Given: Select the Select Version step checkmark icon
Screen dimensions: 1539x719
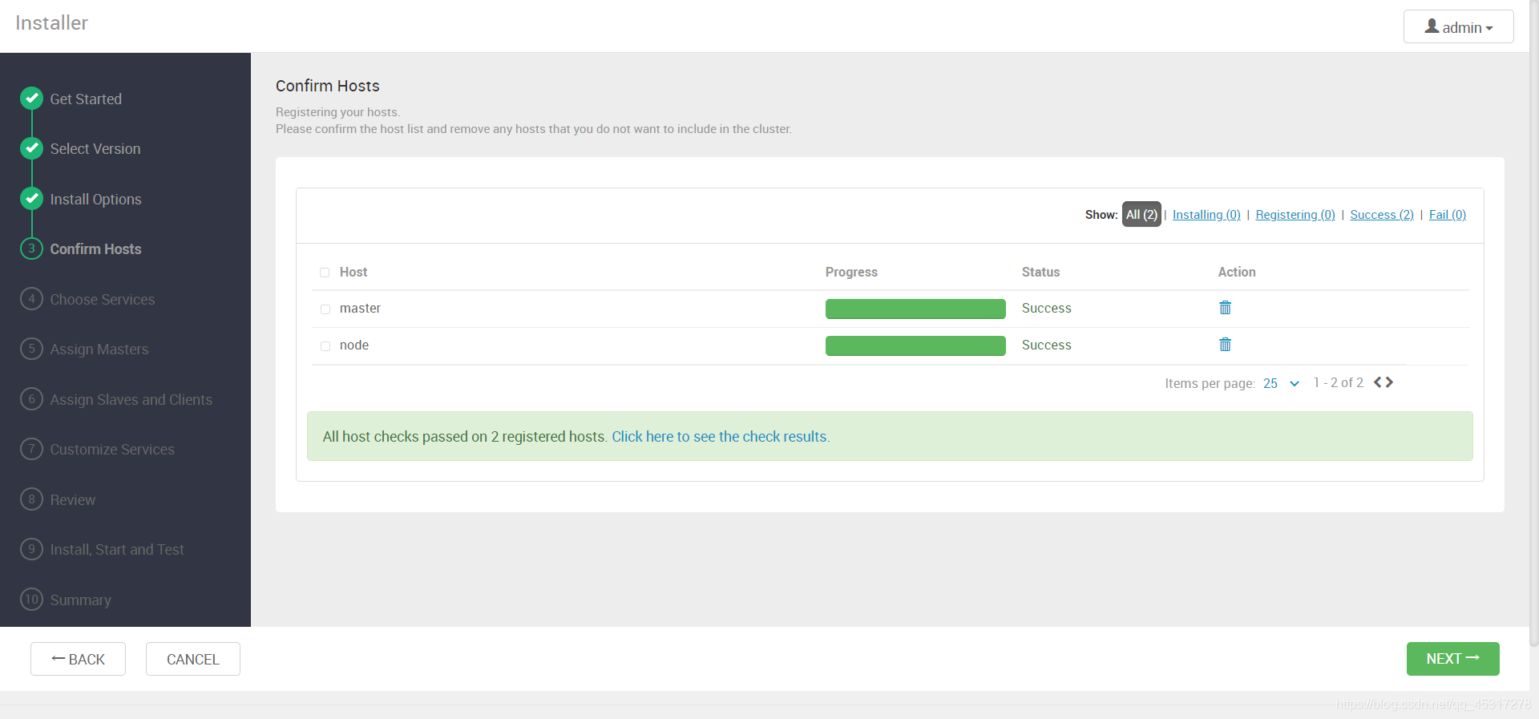Looking at the screenshot, I should point(31,148).
